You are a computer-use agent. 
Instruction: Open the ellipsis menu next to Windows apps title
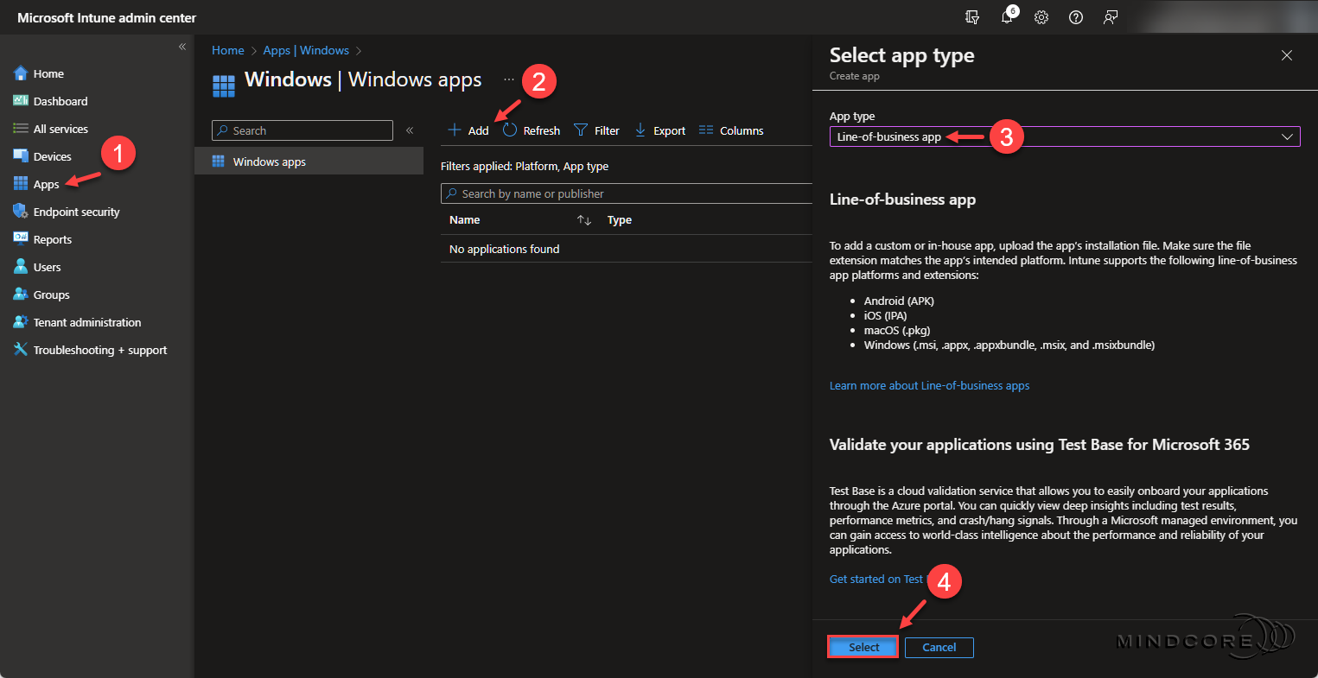pyautogui.click(x=508, y=79)
